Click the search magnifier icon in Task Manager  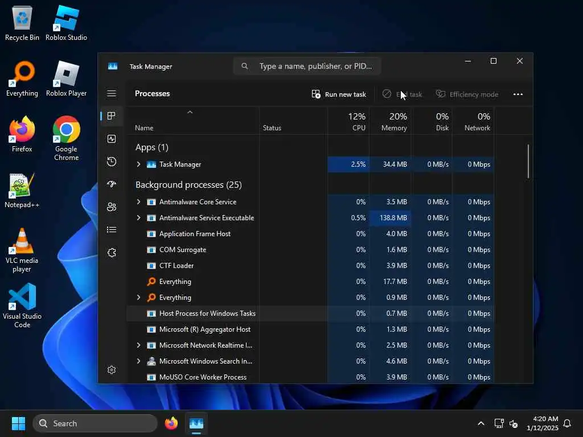tap(245, 66)
